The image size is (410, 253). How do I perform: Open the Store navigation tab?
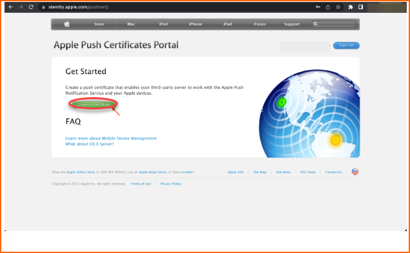click(99, 24)
